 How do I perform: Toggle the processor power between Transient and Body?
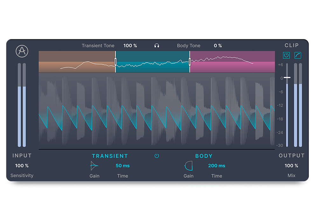157,156
